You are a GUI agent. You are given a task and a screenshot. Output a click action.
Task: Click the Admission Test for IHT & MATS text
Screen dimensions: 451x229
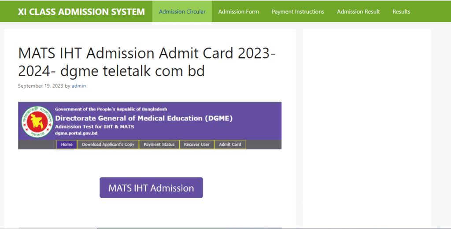point(94,127)
